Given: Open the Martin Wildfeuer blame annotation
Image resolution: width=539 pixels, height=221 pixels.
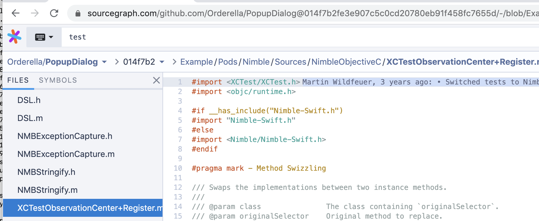Looking at the screenshot, I should tap(420, 82).
